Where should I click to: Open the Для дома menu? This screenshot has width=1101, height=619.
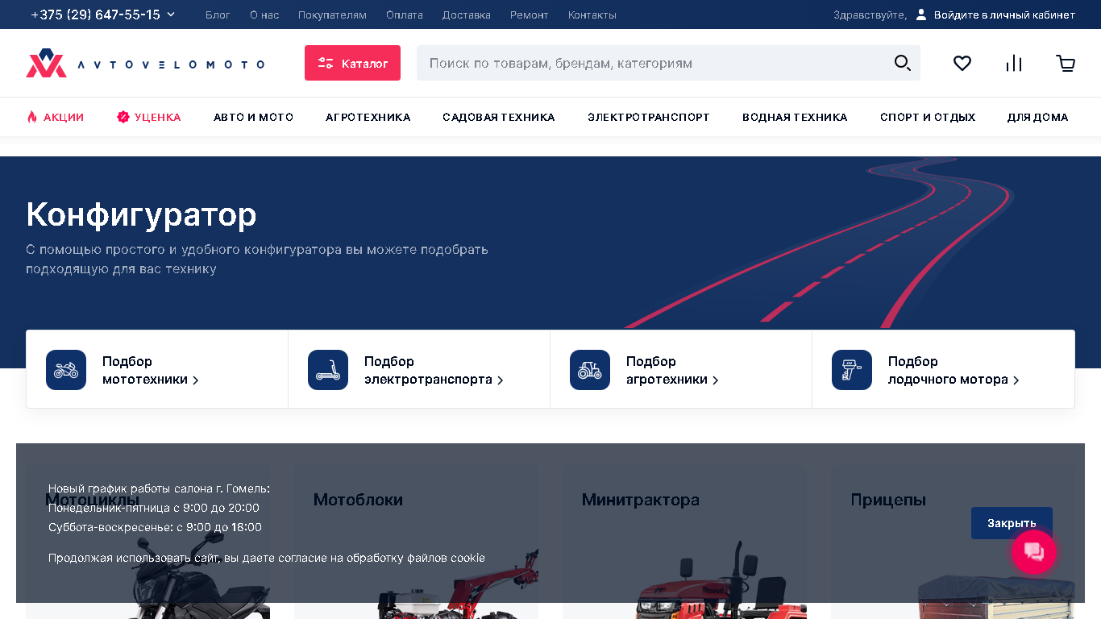pos(1038,117)
